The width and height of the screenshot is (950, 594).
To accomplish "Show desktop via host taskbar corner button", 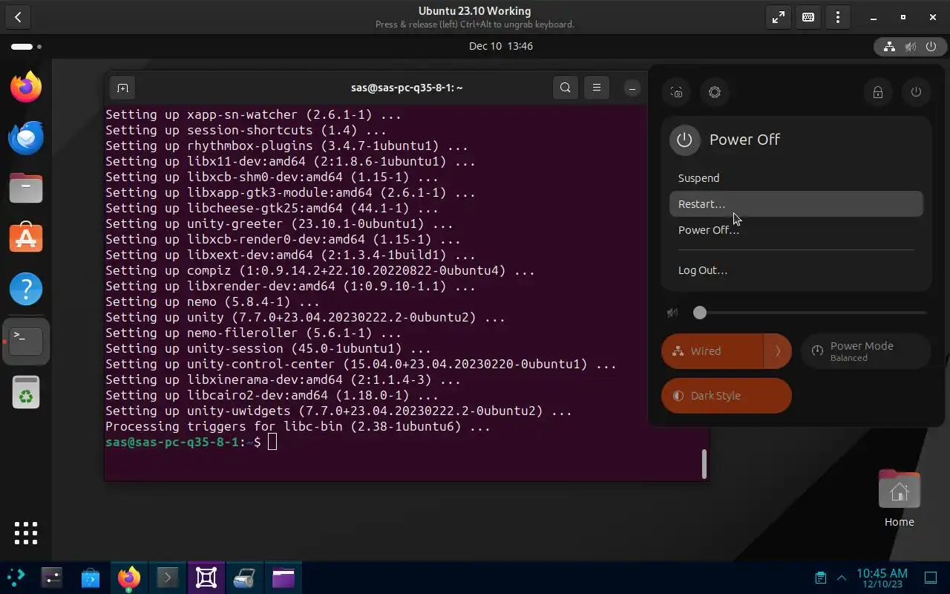I will (x=931, y=578).
